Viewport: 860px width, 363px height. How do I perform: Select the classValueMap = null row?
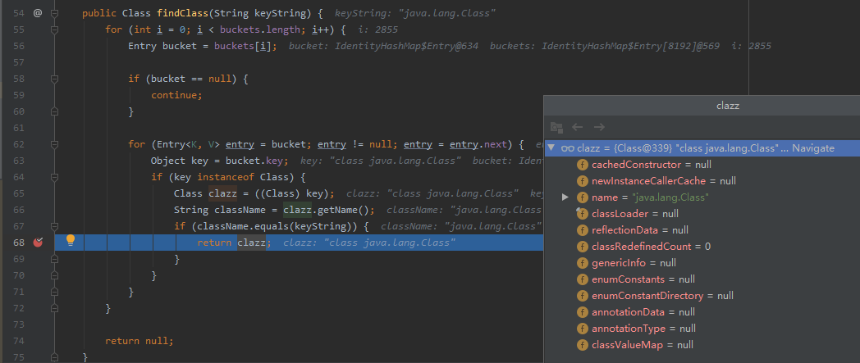[x=702, y=345]
